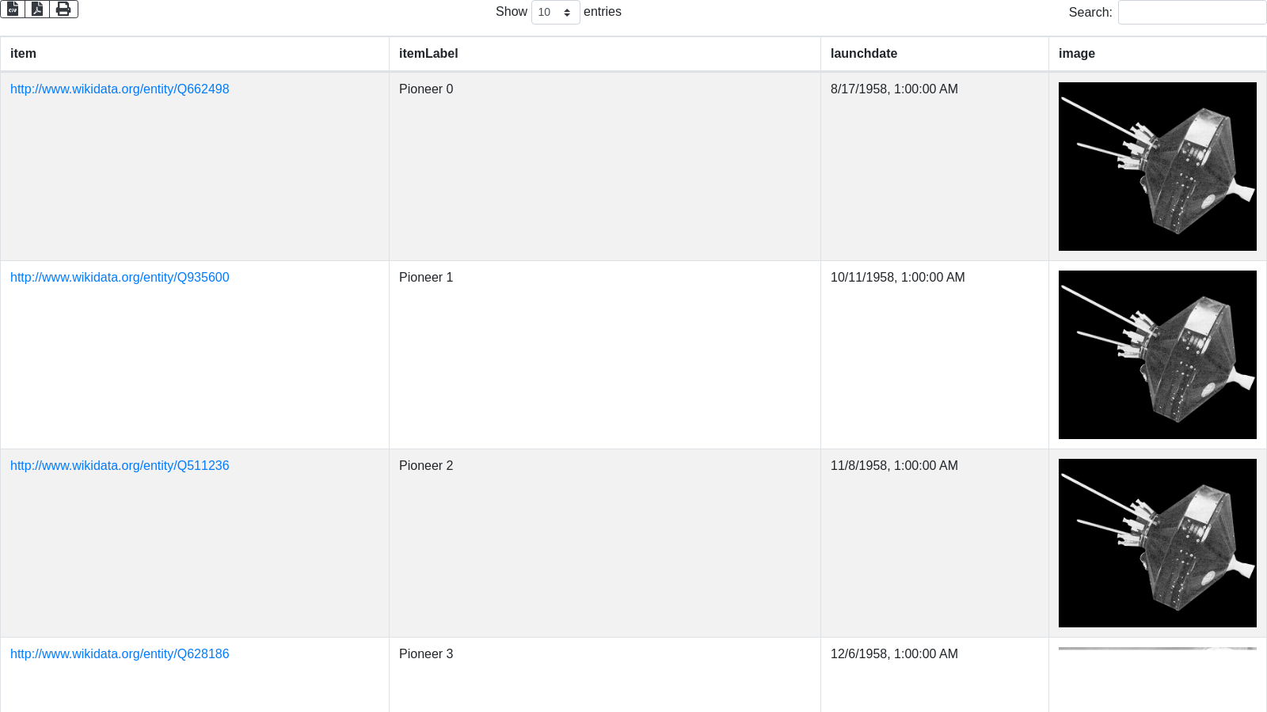Export the table as PDF
Image resolution: width=1267 pixels, height=712 pixels.
coord(37,9)
